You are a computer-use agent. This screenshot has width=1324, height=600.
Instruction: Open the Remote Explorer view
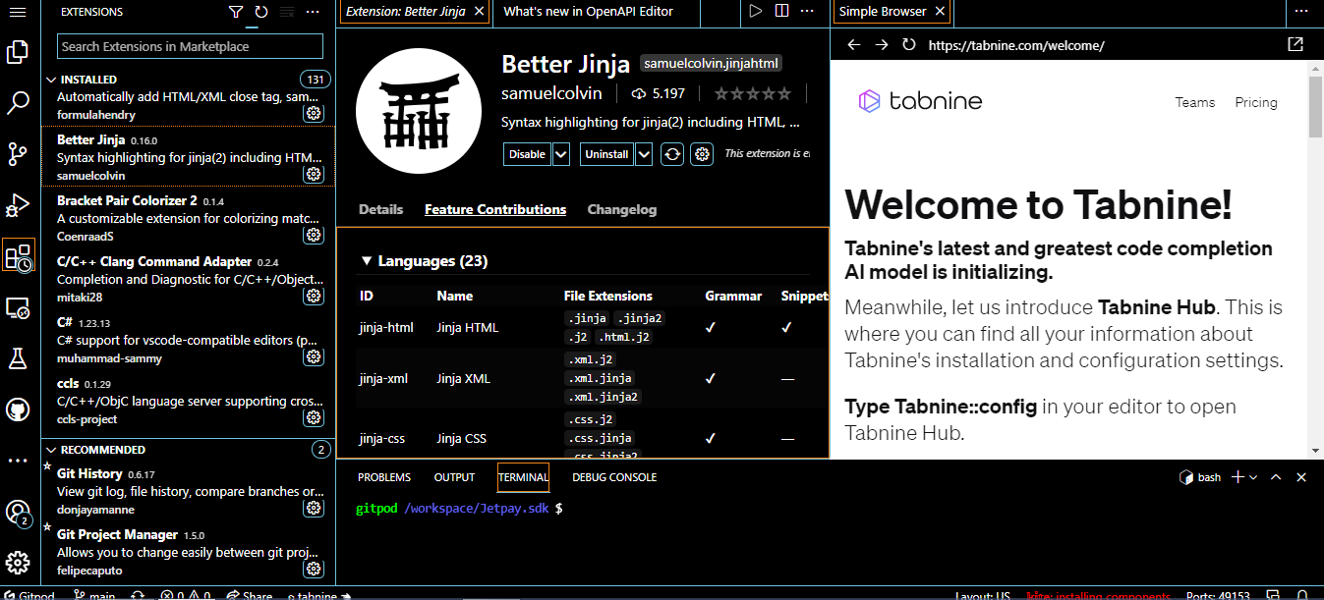tap(18, 308)
